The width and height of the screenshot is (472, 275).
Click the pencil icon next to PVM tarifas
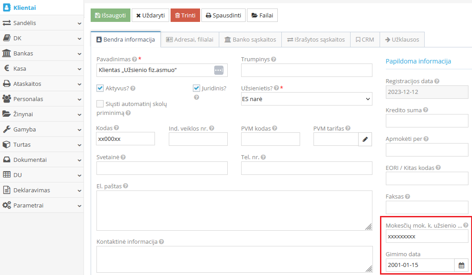(x=365, y=140)
